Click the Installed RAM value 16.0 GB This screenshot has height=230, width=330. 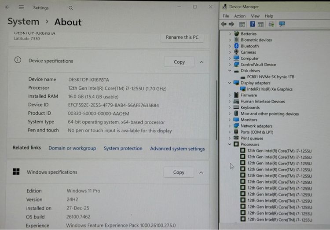point(93,97)
